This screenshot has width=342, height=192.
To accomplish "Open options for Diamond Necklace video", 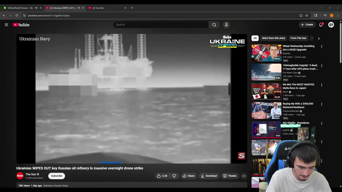I will pyautogui.click(x=321, y=104).
